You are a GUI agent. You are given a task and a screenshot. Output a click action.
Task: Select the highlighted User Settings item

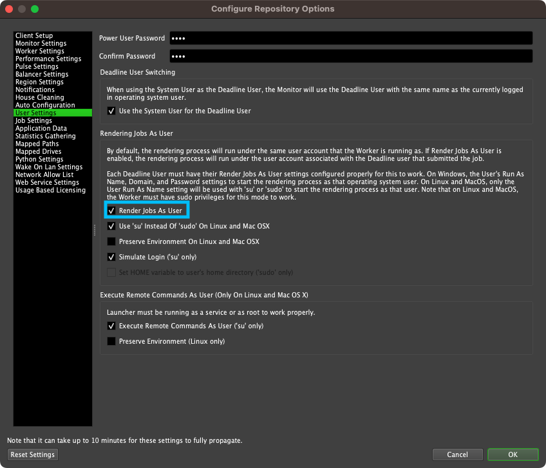[x=53, y=113]
